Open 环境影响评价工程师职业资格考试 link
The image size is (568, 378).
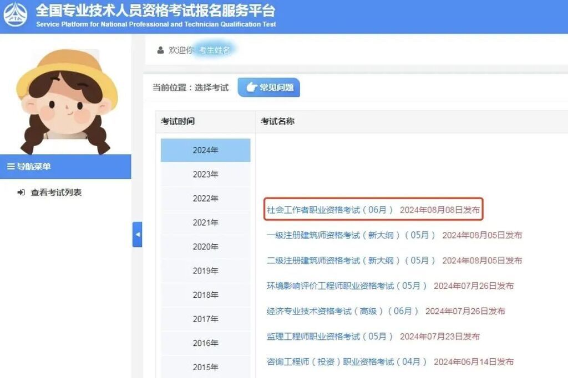coord(347,286)
